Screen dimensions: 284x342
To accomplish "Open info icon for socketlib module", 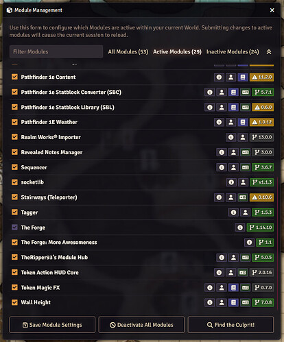I will click(x=231, y=182).
